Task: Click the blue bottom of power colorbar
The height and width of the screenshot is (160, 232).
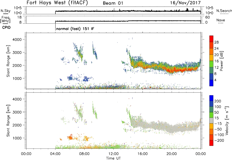Action: 211,83
